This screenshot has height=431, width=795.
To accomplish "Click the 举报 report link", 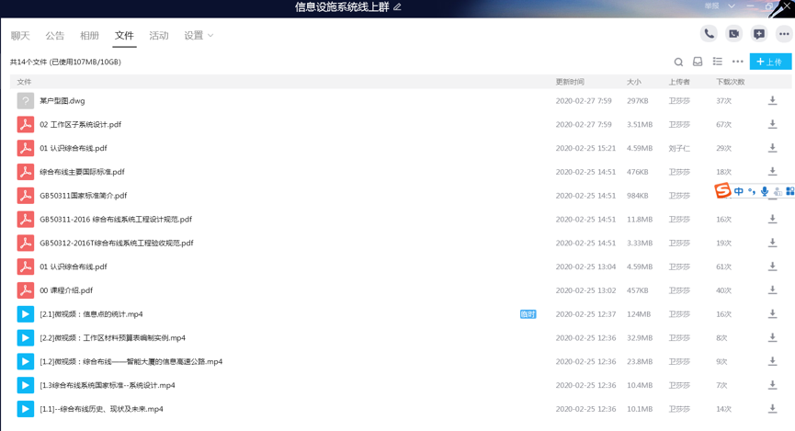I will (711, 6).
